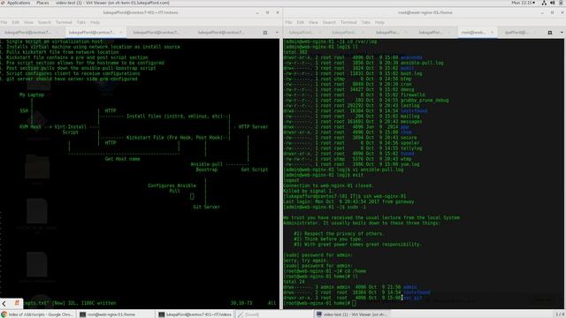Close the active tab in left terminal
This screenshot has height=318, width=566.
[x=120, y=33]
